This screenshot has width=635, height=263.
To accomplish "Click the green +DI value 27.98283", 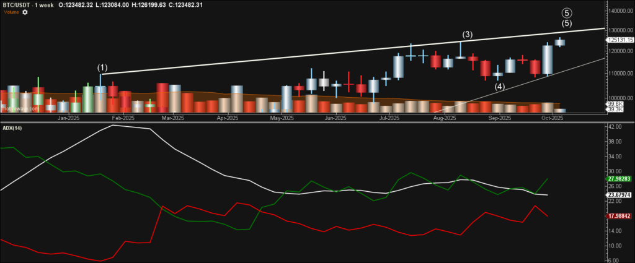I will (619, 179).
